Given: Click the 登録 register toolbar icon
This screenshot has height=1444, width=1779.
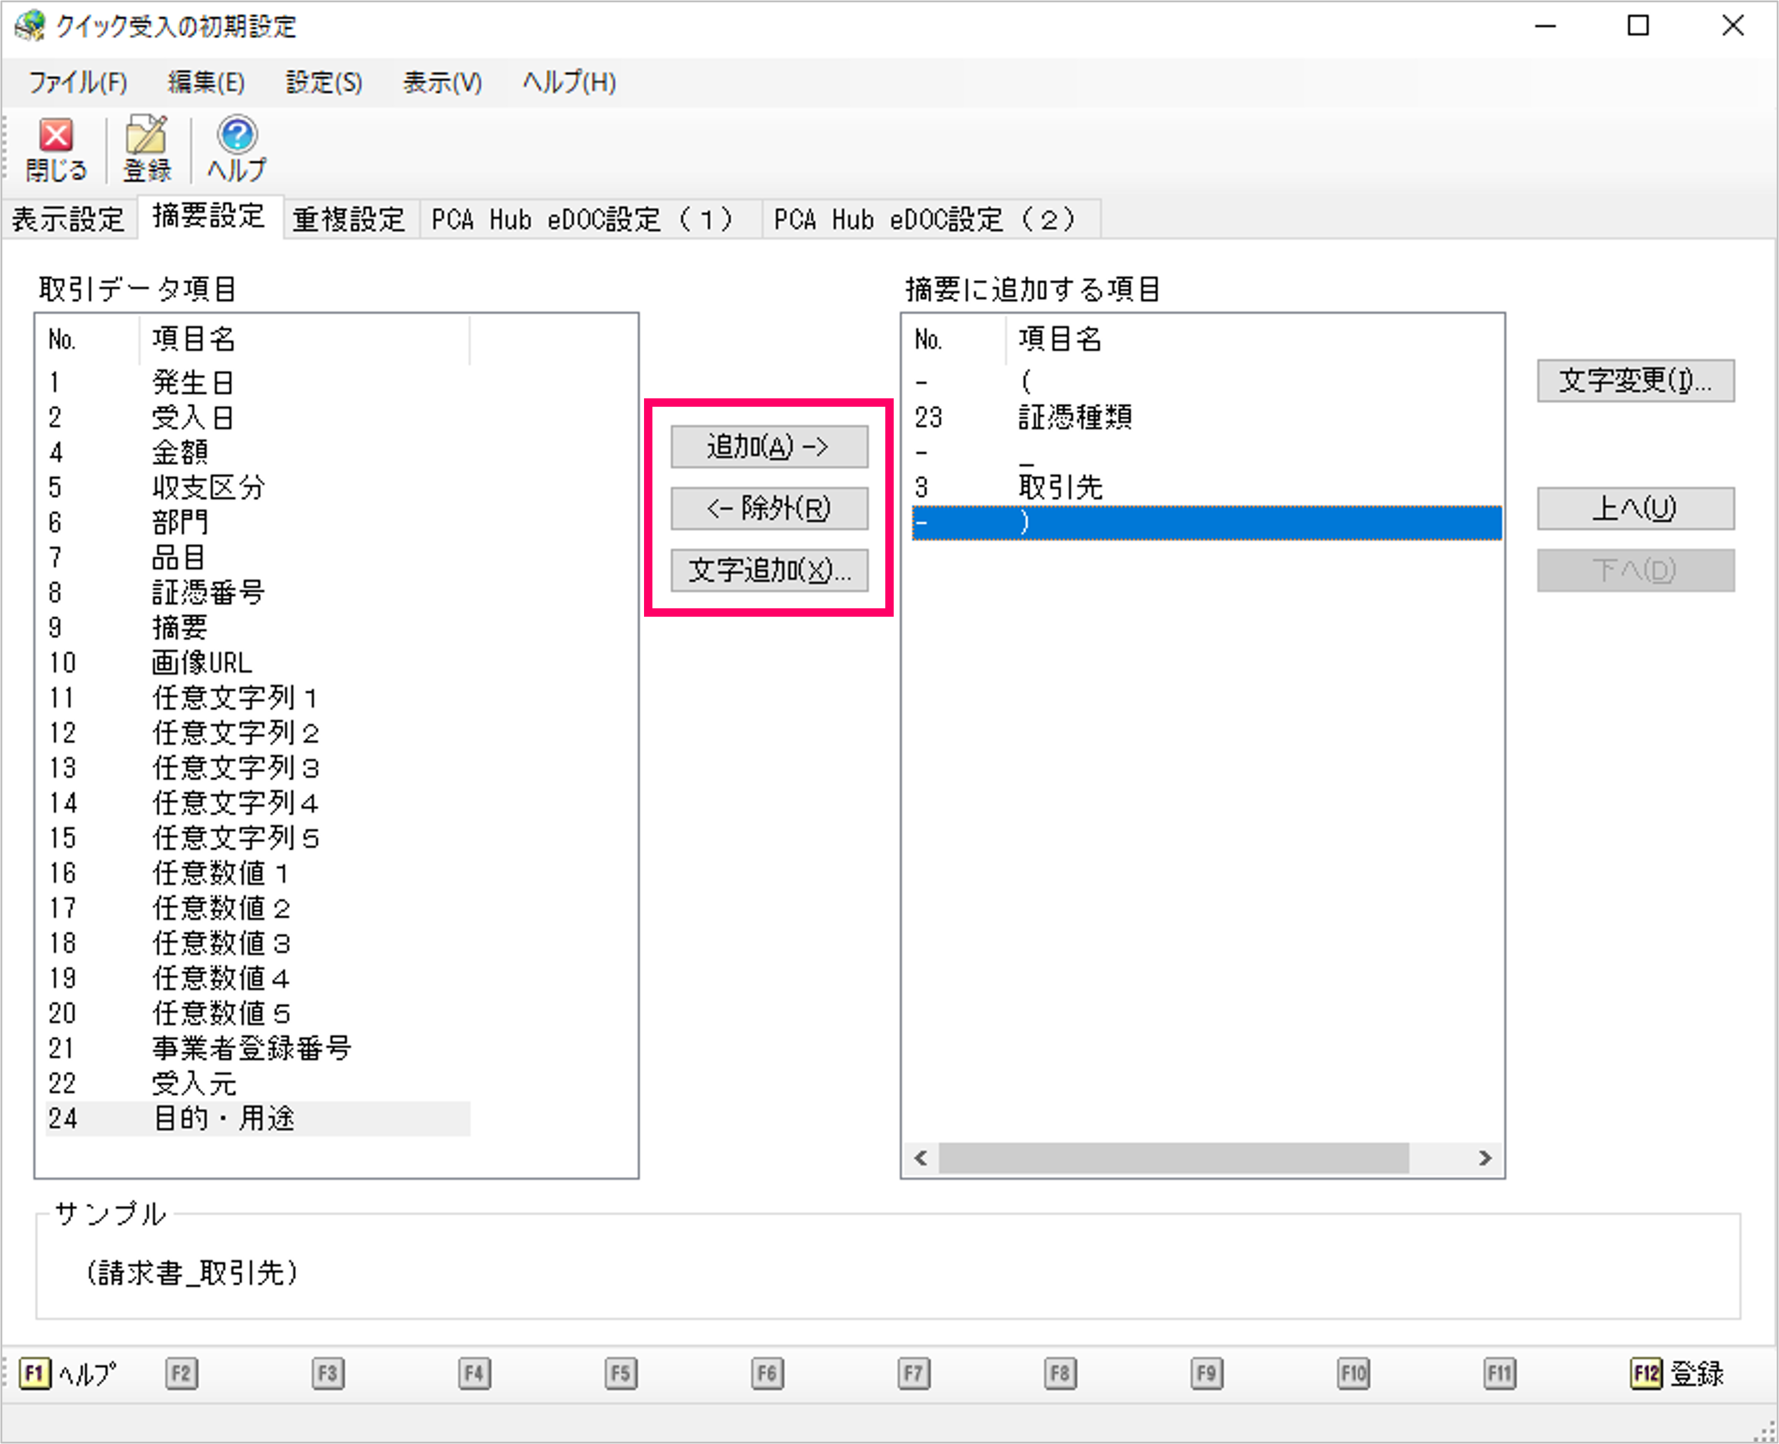Looking at the screenshot, I should click(146, 149).
